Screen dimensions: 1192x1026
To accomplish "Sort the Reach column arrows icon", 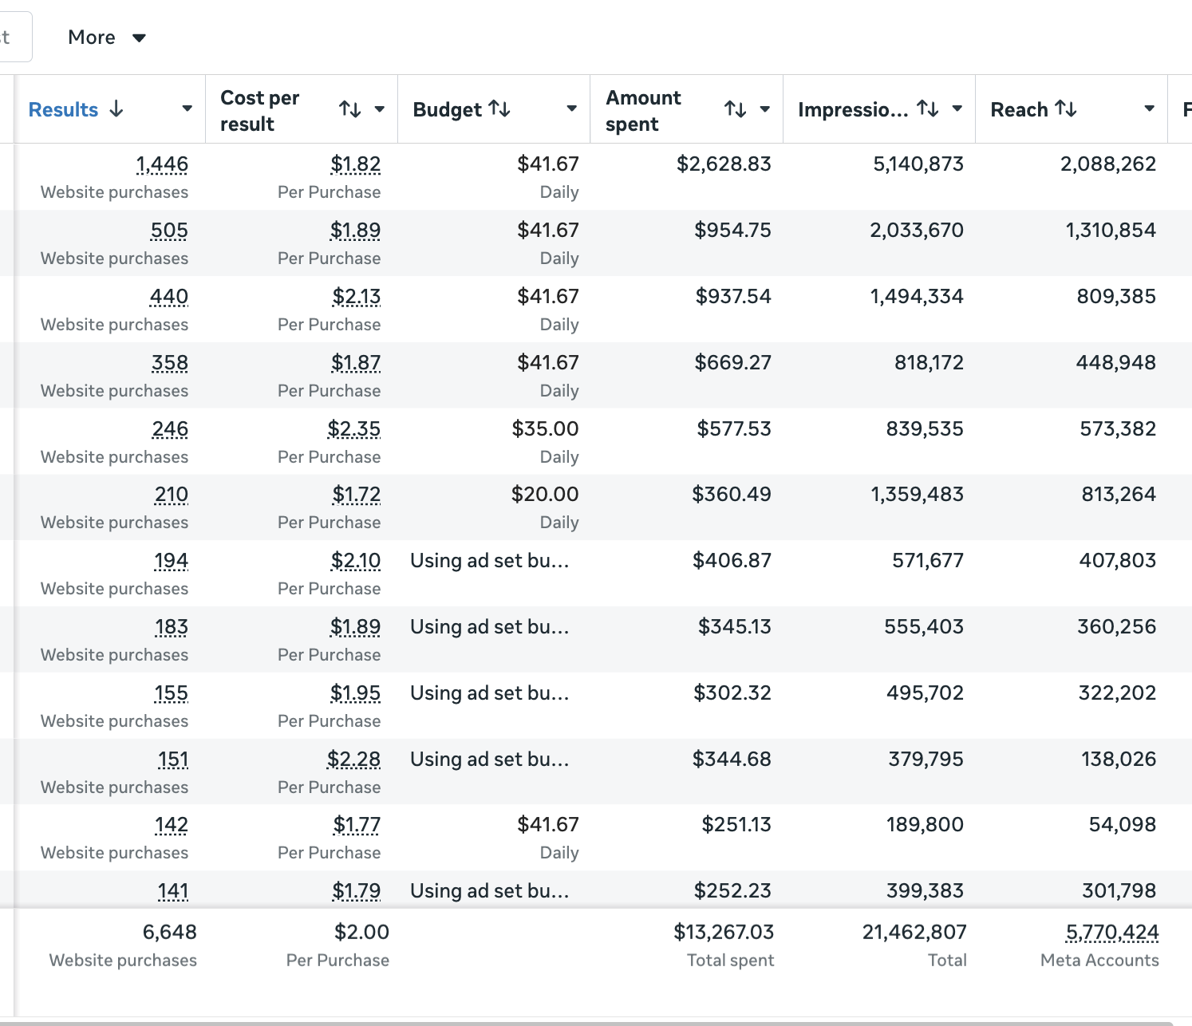I will click(1066, 109).
